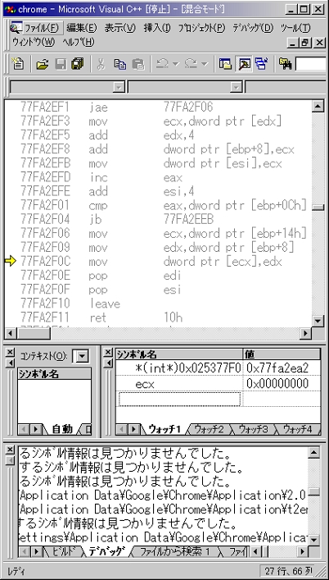
Task: Open the 編集(E) menu
Action: [82, 28]
